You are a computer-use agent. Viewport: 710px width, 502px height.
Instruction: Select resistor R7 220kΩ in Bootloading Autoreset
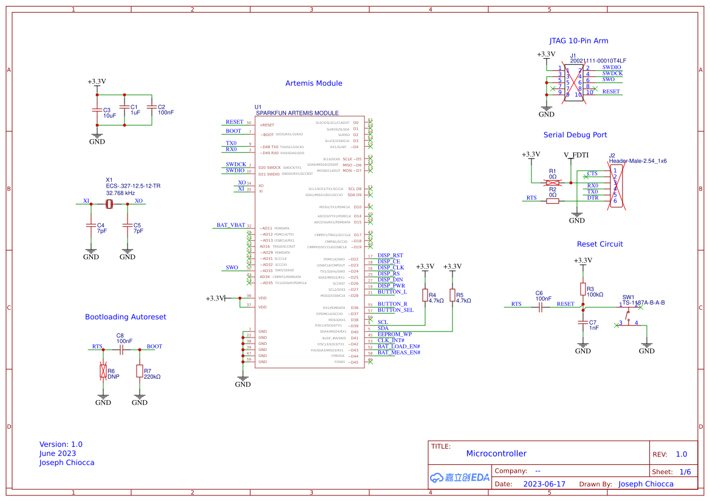140,370
